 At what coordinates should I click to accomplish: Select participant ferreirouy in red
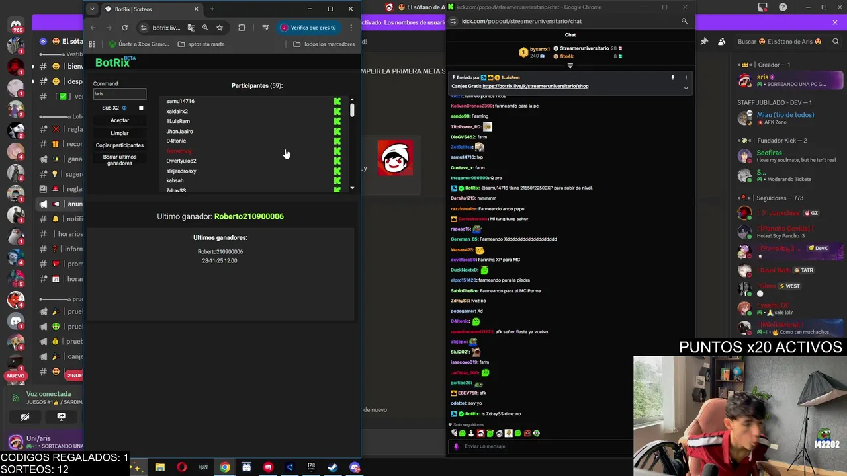179,151
